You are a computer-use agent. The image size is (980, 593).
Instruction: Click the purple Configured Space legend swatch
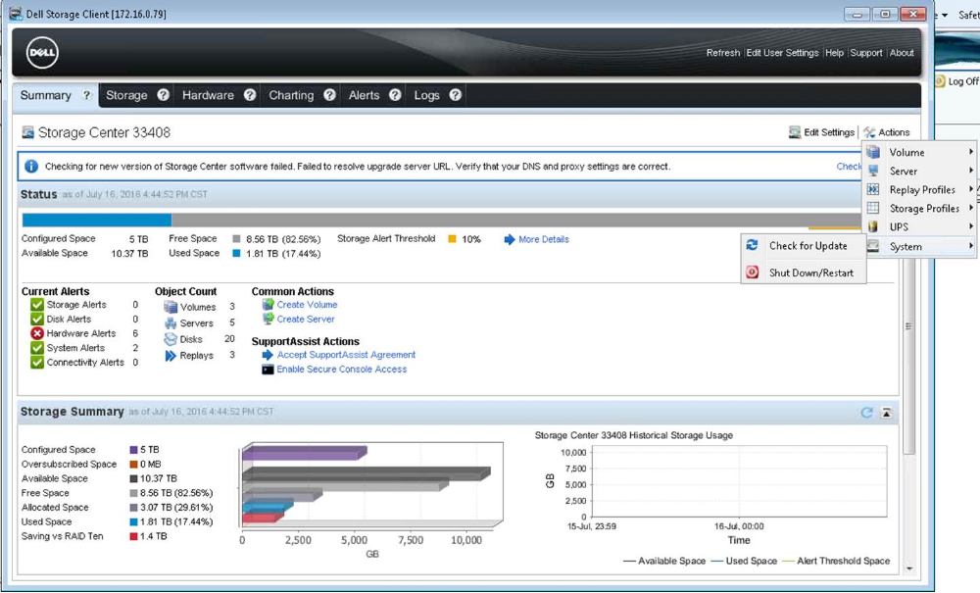(133, 450)
